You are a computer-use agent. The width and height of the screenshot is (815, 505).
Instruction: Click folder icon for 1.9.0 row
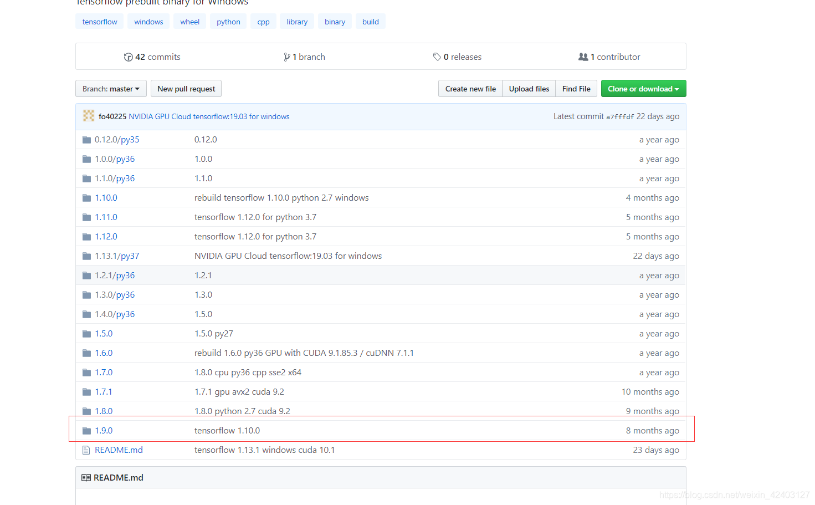[86, 431]
